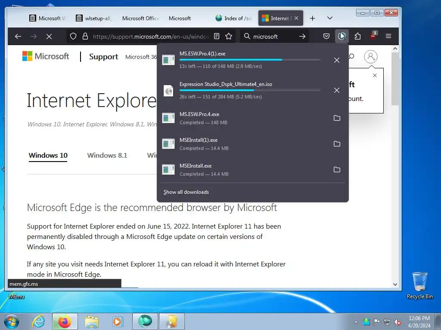
Task: Select the Windows 10 page tab
Action: (48, 155)
